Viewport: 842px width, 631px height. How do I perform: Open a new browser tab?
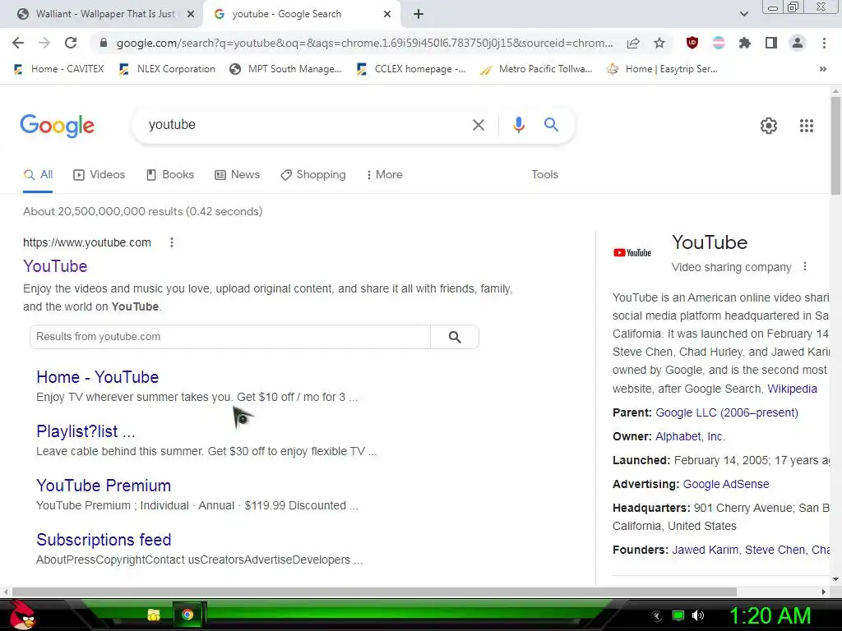coord(419,14)
